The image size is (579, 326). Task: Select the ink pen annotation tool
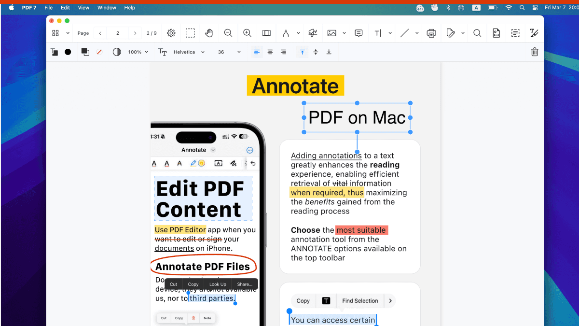(x=286, y=33)
